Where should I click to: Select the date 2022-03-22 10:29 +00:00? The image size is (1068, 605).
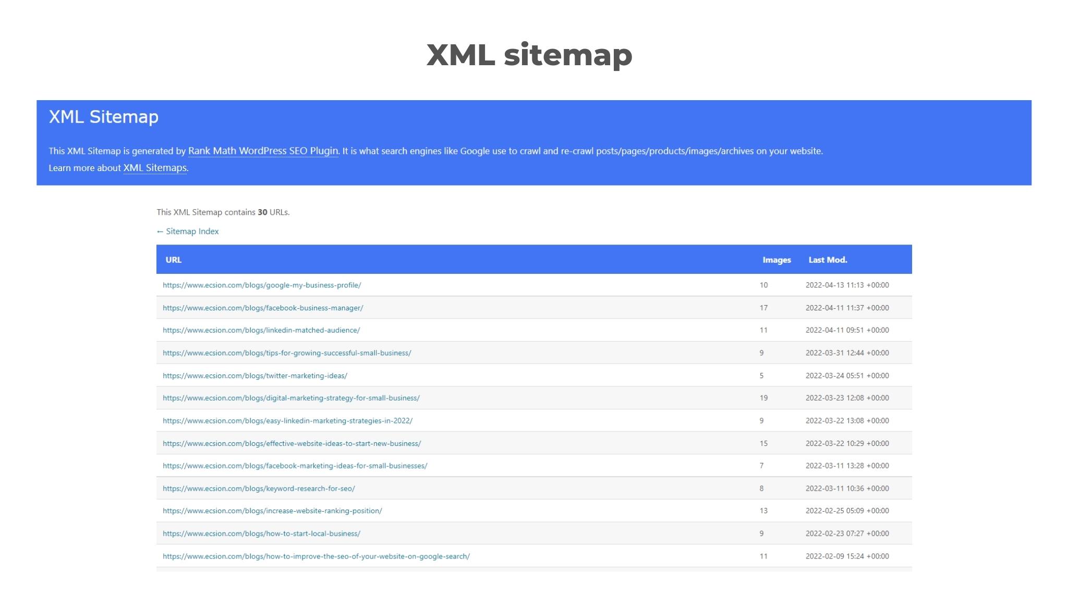pyautogui.click(x=847, y=443)
